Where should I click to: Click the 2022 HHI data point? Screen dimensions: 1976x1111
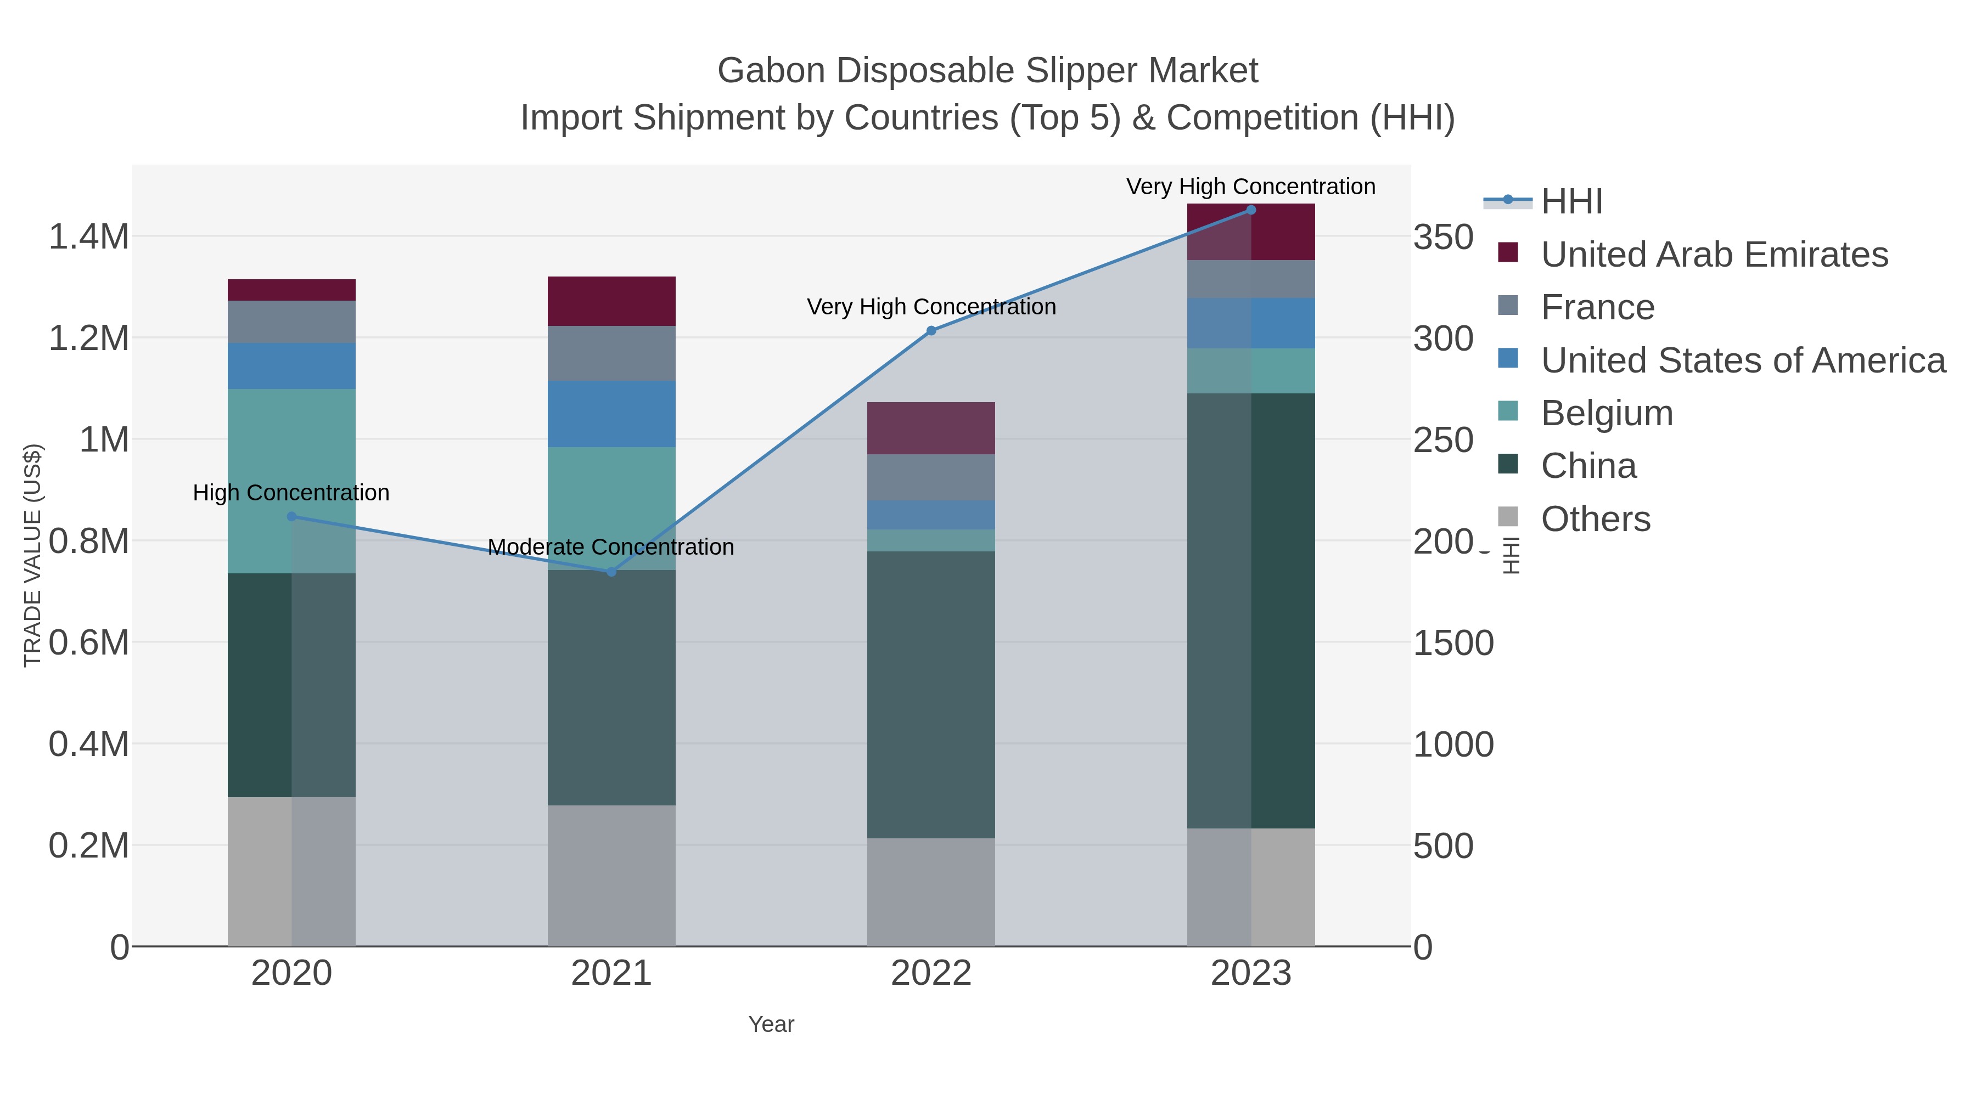(x=931, y=331)
